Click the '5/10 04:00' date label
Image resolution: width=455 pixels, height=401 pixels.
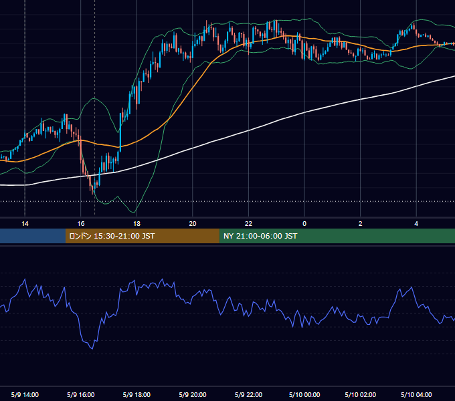(416, 394)
